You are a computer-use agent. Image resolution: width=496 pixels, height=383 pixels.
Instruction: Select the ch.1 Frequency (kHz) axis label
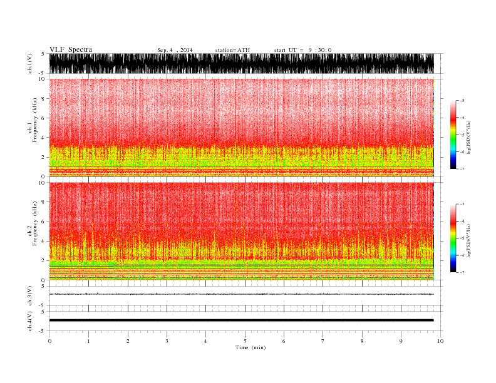tap(33, 120)
